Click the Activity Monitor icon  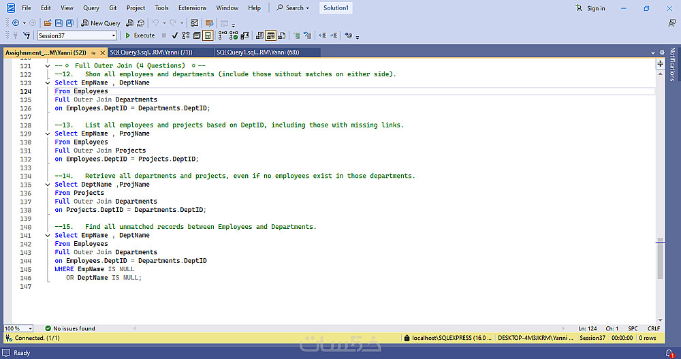tap(195, 23)
